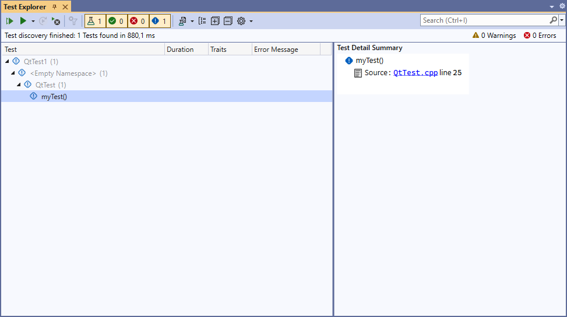Collapse the QtTest1 tree node
This screenshot has height=317, width=567.
tap(7, 61)
